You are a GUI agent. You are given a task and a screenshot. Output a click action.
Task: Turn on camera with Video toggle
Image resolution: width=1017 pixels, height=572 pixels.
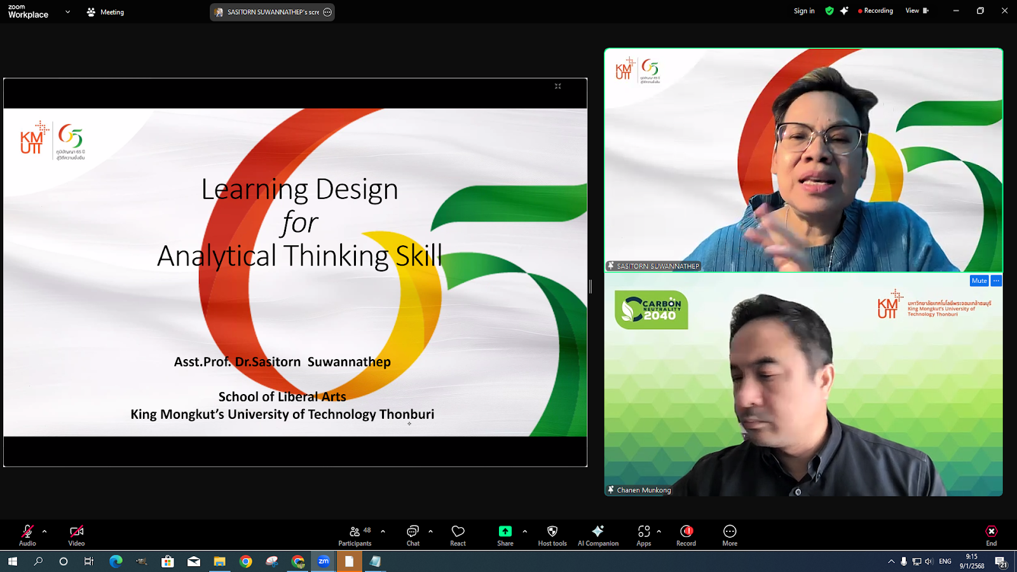pyautogui.click(x=76, y=531)
